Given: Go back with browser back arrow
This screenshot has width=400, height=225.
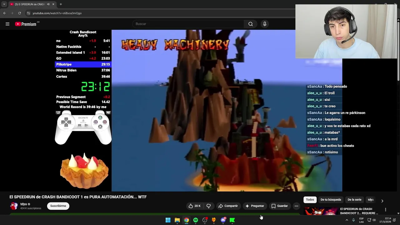Looking at the screenshot, I should (x=5, y=13).
